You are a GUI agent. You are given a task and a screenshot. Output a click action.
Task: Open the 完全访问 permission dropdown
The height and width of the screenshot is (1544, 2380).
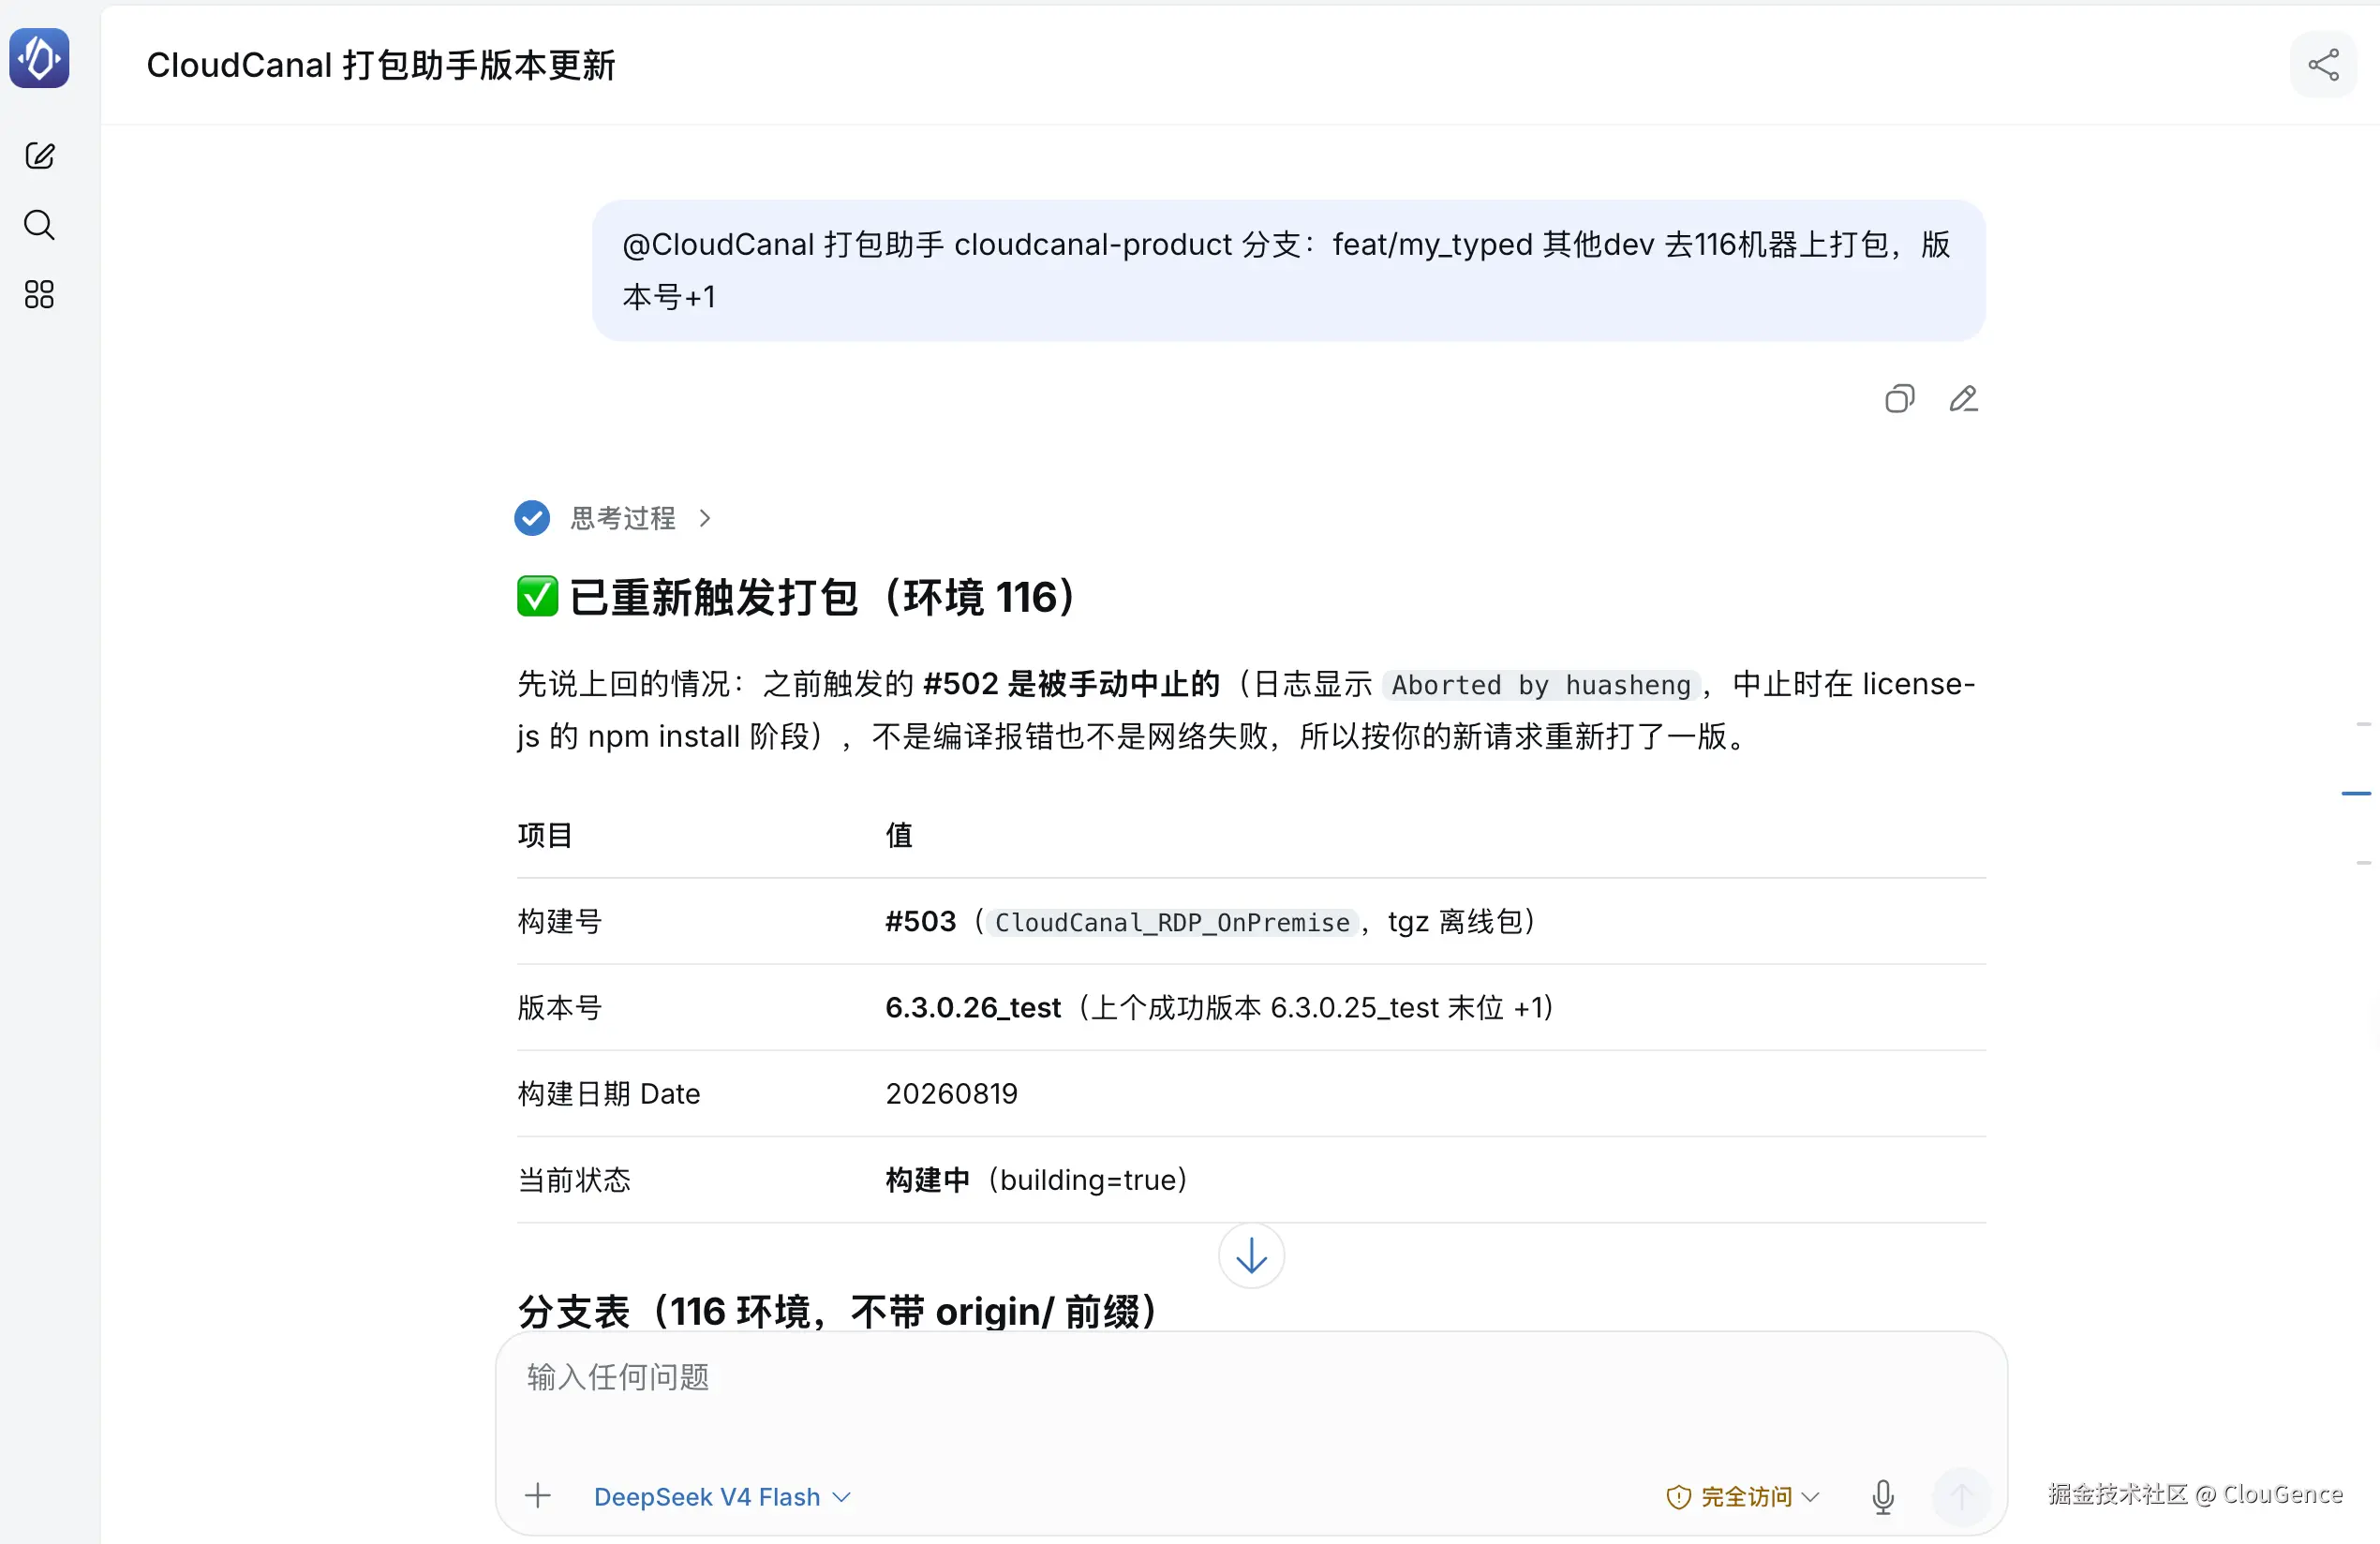click(1743, 1496)
